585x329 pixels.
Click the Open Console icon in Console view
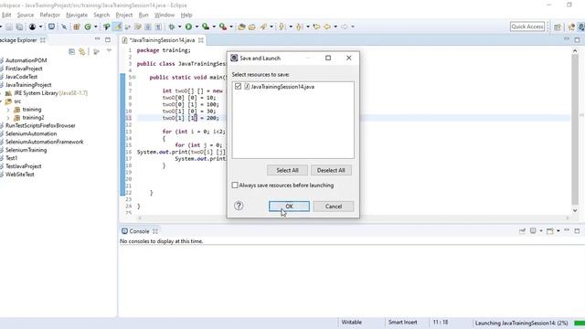coord(550,231)
